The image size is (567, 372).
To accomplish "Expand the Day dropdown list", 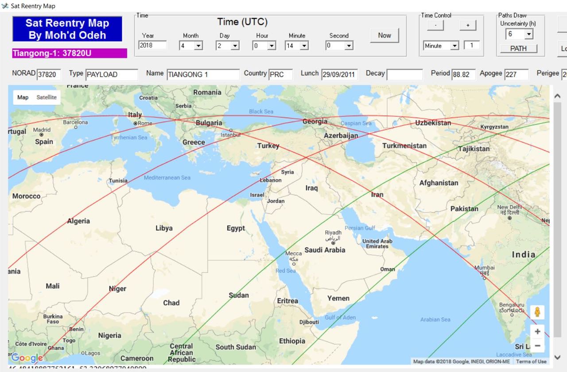I will coord(235,46).
